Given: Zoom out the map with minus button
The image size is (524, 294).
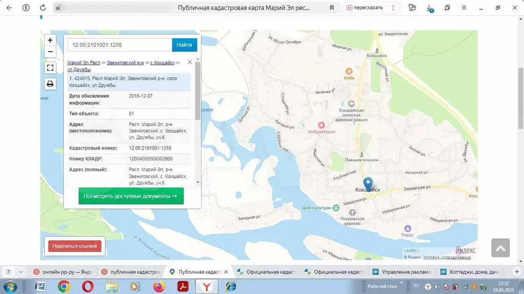Looking at the screenshot, I should point(50,52).
